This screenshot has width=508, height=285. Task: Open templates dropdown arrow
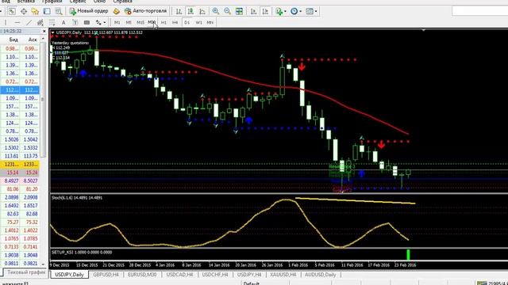[x=316, y=11]
